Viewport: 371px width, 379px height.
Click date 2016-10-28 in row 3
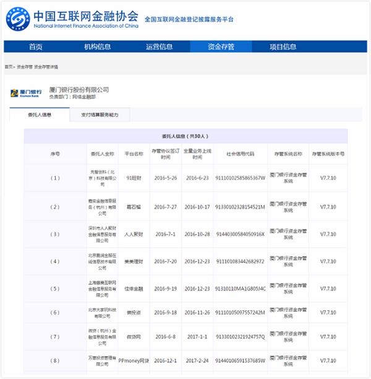pos(197,234)
